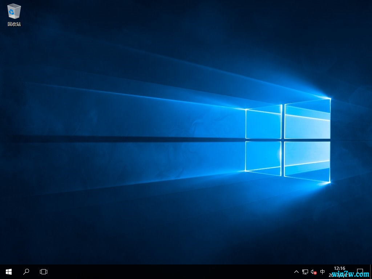Open taskbar search magnifier

tap(26, 272)
